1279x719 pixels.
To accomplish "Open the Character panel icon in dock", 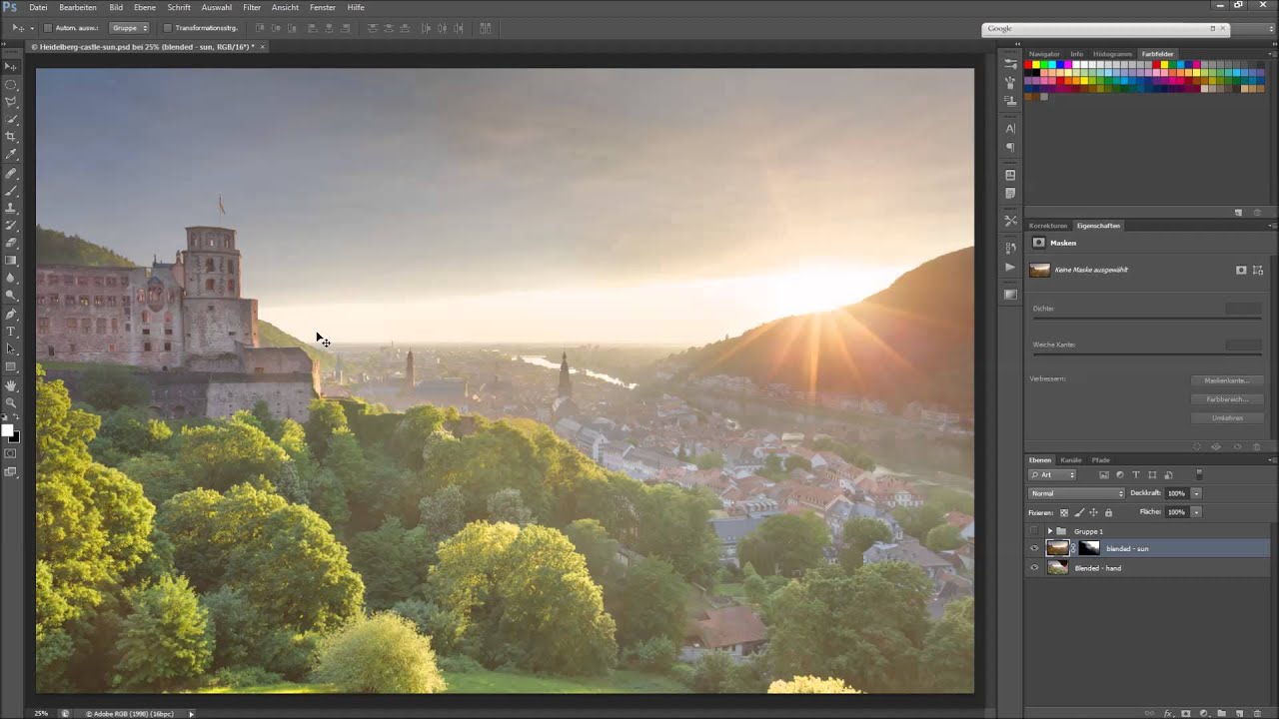I will coord(1010,129).
